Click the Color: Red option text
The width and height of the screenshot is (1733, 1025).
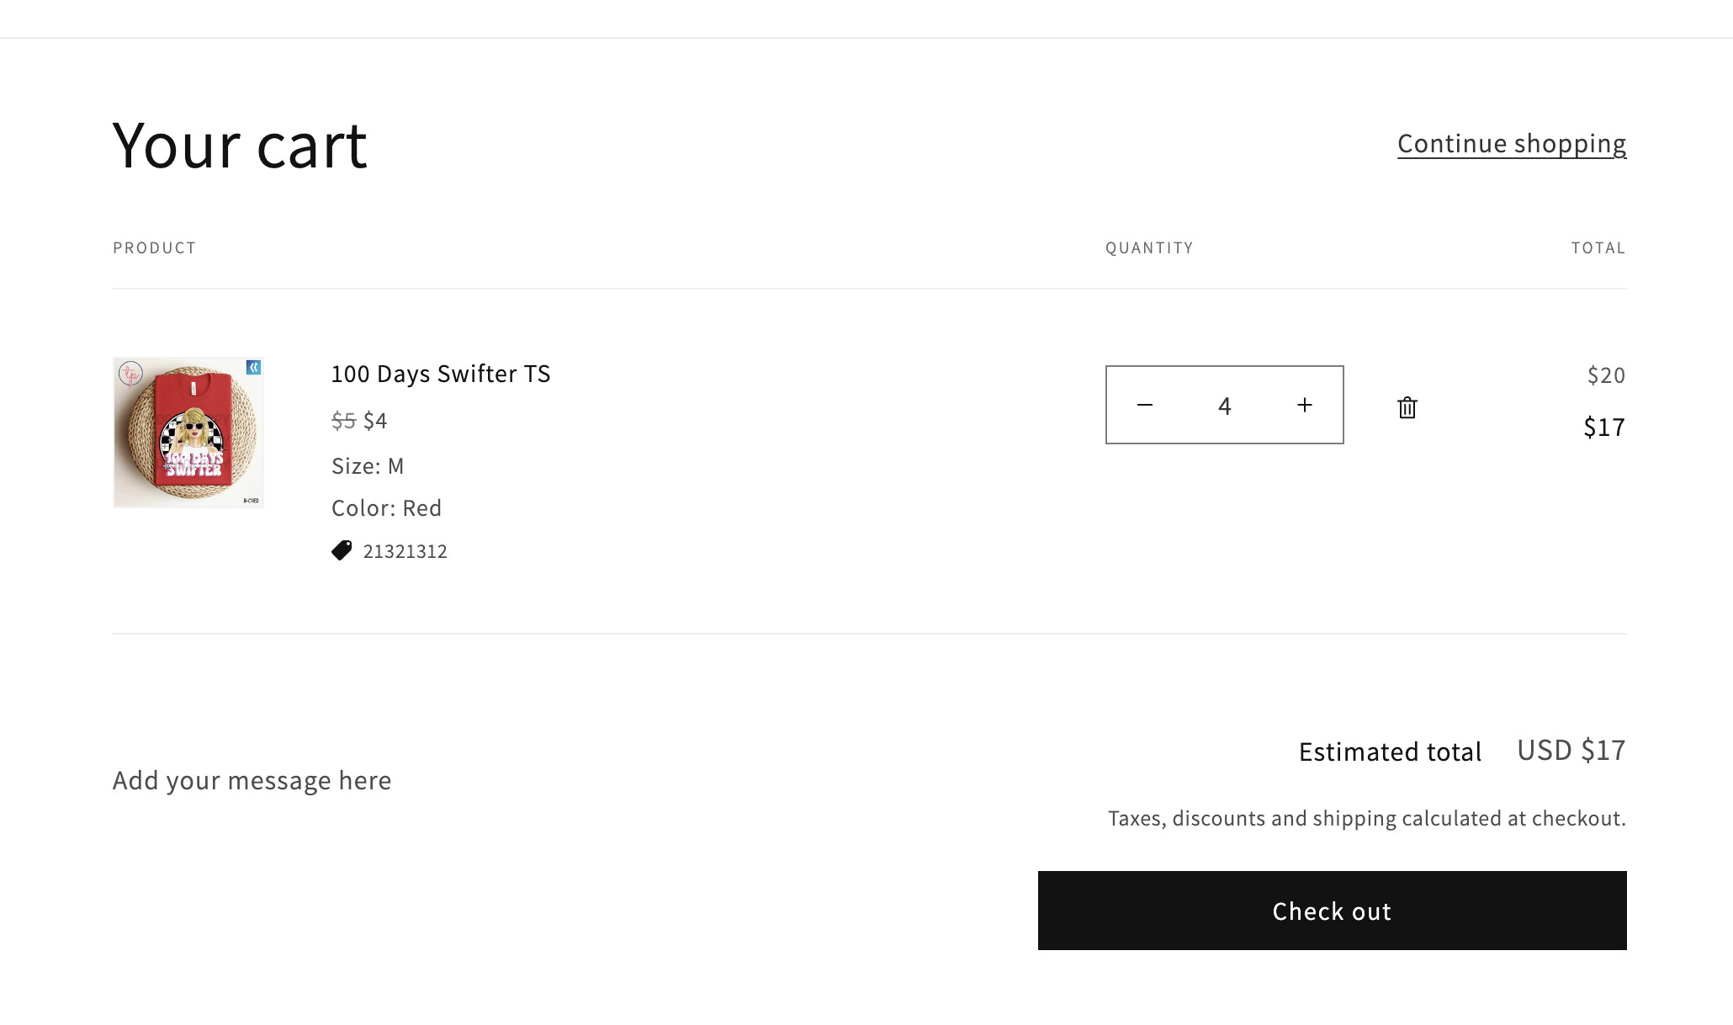pyautogui.click(x=386, y=508)
